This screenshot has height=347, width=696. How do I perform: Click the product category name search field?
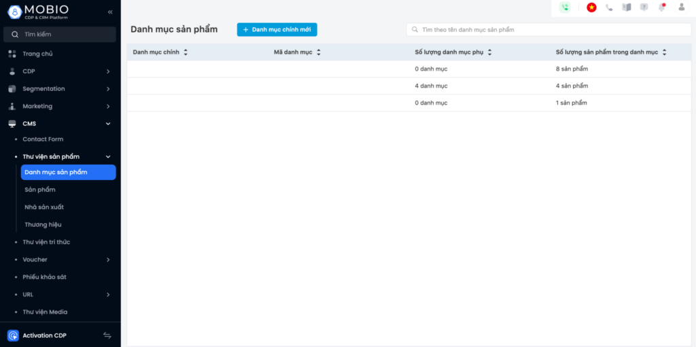[549, 30]
